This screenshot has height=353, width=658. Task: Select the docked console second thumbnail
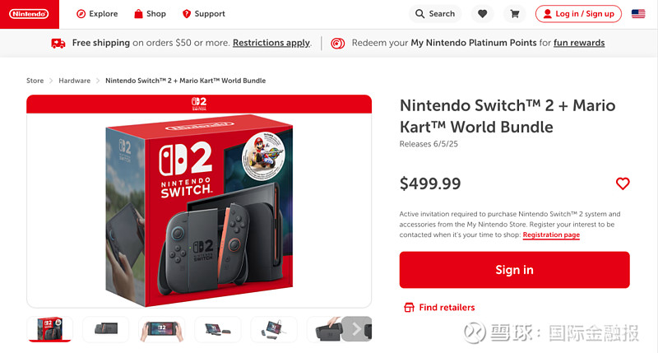[x=106, y=329]
